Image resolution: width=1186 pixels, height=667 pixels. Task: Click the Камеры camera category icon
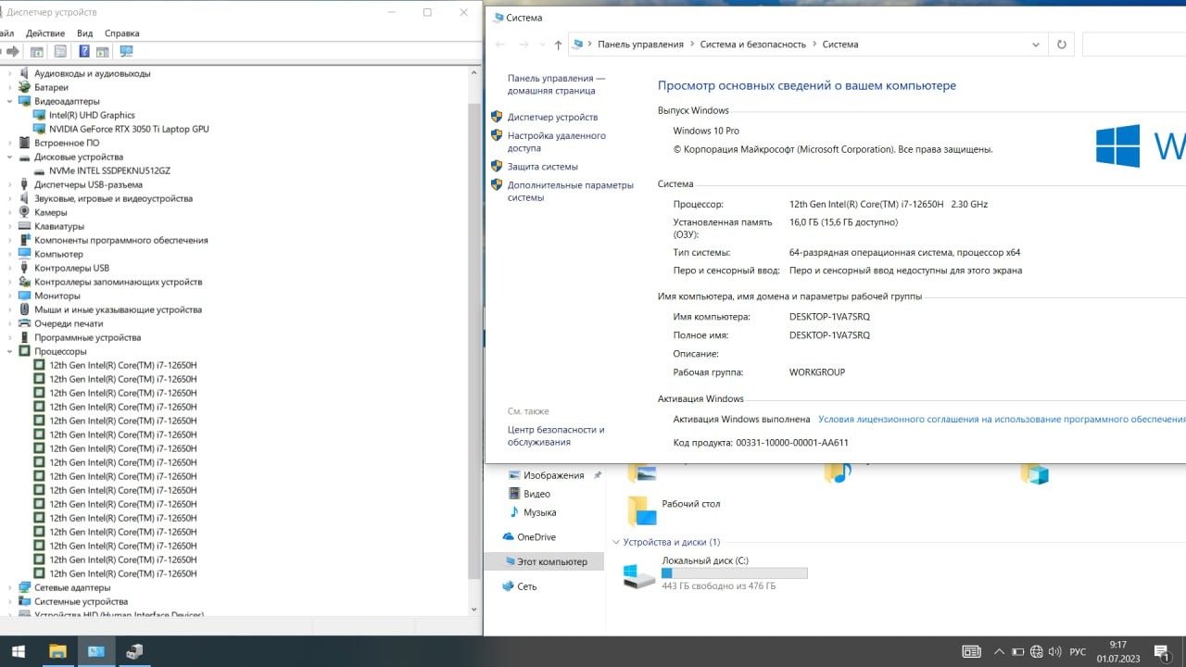click(x=25, y=212)
